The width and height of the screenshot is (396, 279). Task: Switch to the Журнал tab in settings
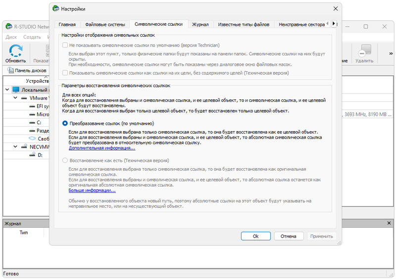(200, 25)
